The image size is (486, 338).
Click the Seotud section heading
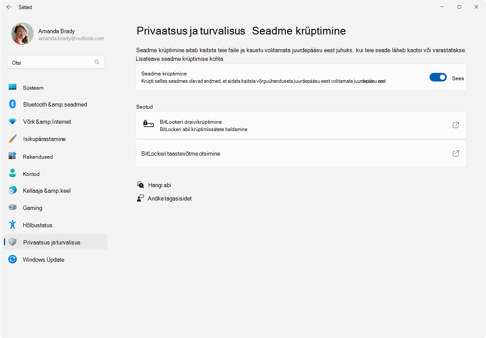point(144,106)
